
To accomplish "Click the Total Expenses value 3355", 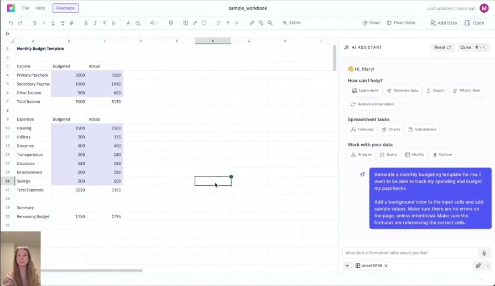I will pyautogui.click(x=105, y=190).
